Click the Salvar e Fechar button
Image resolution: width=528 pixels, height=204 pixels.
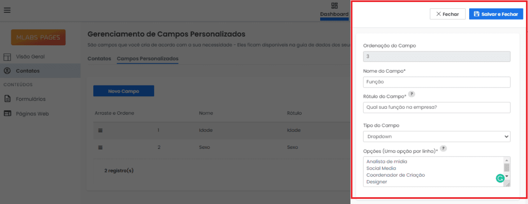point(496,14)
